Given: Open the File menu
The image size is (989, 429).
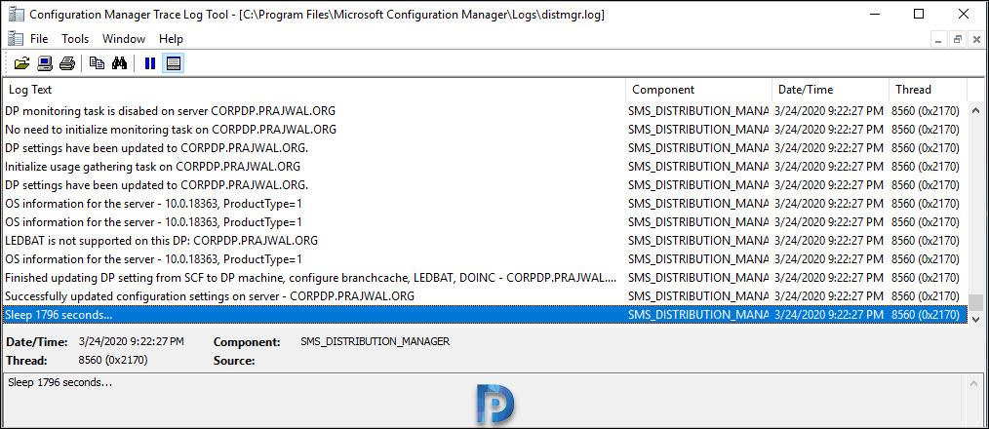Looking at the screenshot, I should 39,39.
